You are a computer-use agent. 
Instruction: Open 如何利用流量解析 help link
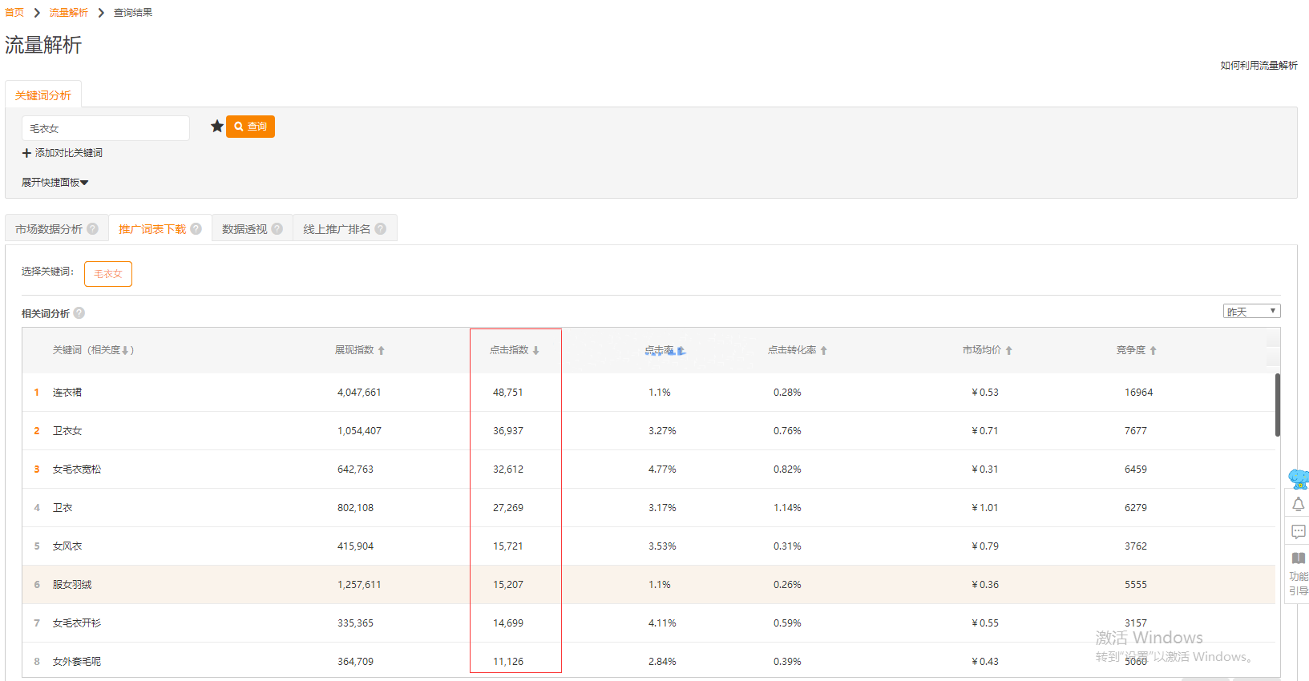[1258, 66]
